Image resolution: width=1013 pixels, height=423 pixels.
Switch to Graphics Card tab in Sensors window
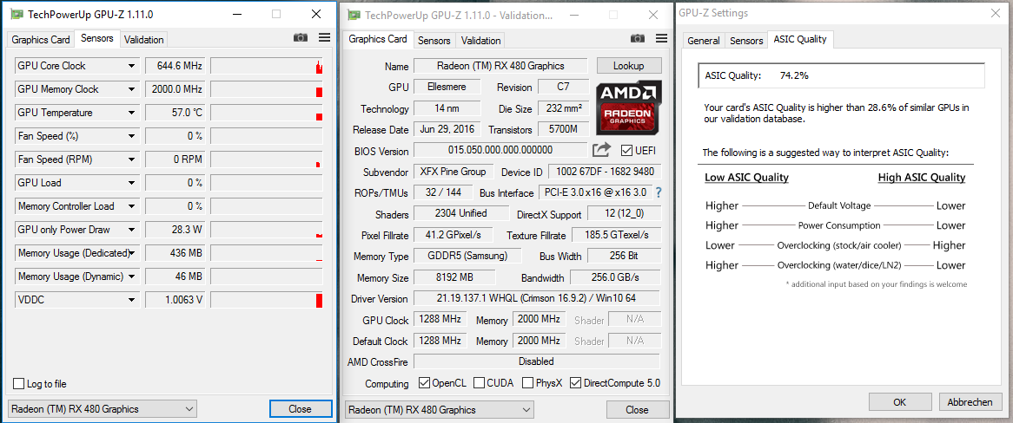coord(41,39)
